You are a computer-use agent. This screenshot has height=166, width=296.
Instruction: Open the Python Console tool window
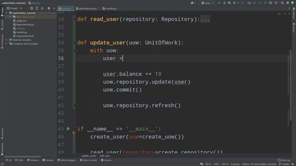point(88,160)
